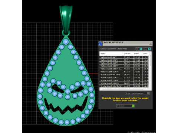This screenshot has height=133, width=178.
Task: Select the White Gold:14K PdW row
Action: (124, 86)
